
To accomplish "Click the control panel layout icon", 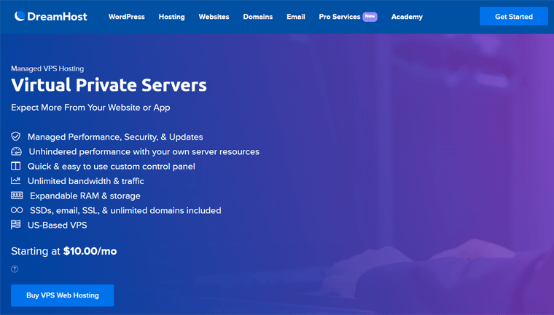I will pos(16,166).
